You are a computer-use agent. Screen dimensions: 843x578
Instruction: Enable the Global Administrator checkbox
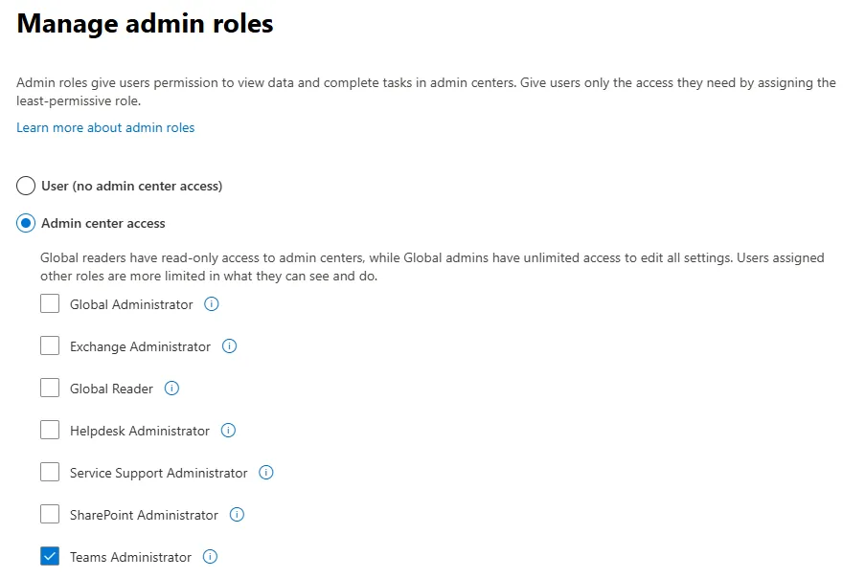pos(50,304)
